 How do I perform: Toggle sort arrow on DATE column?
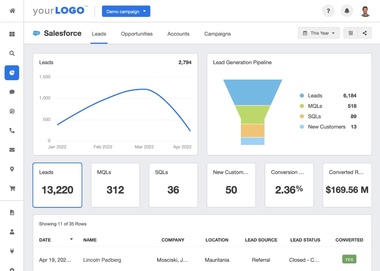click(72, 239)
